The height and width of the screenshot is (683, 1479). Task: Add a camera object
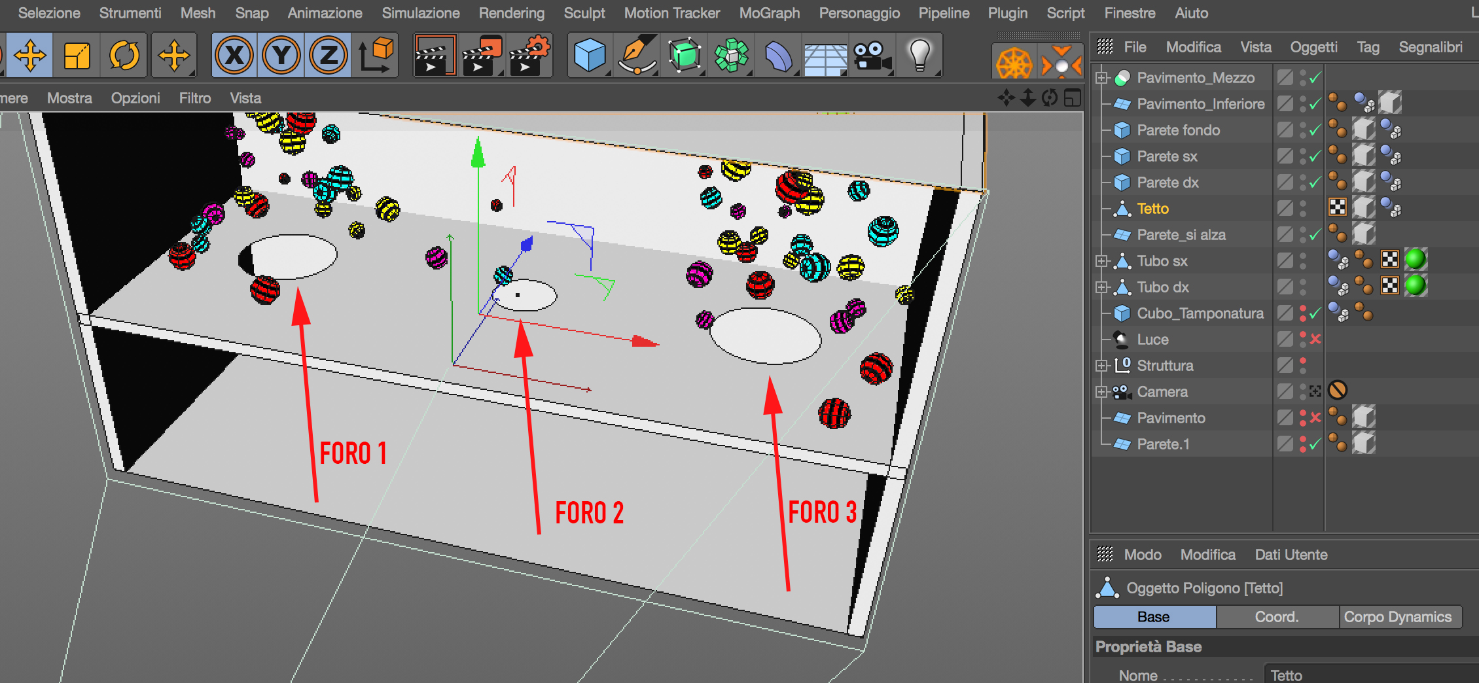pos(873,55)
